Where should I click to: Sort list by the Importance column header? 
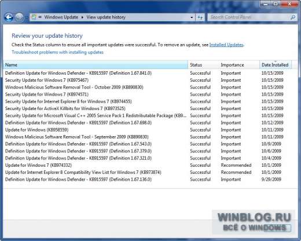pyautogui.click(x=239, y=65)
